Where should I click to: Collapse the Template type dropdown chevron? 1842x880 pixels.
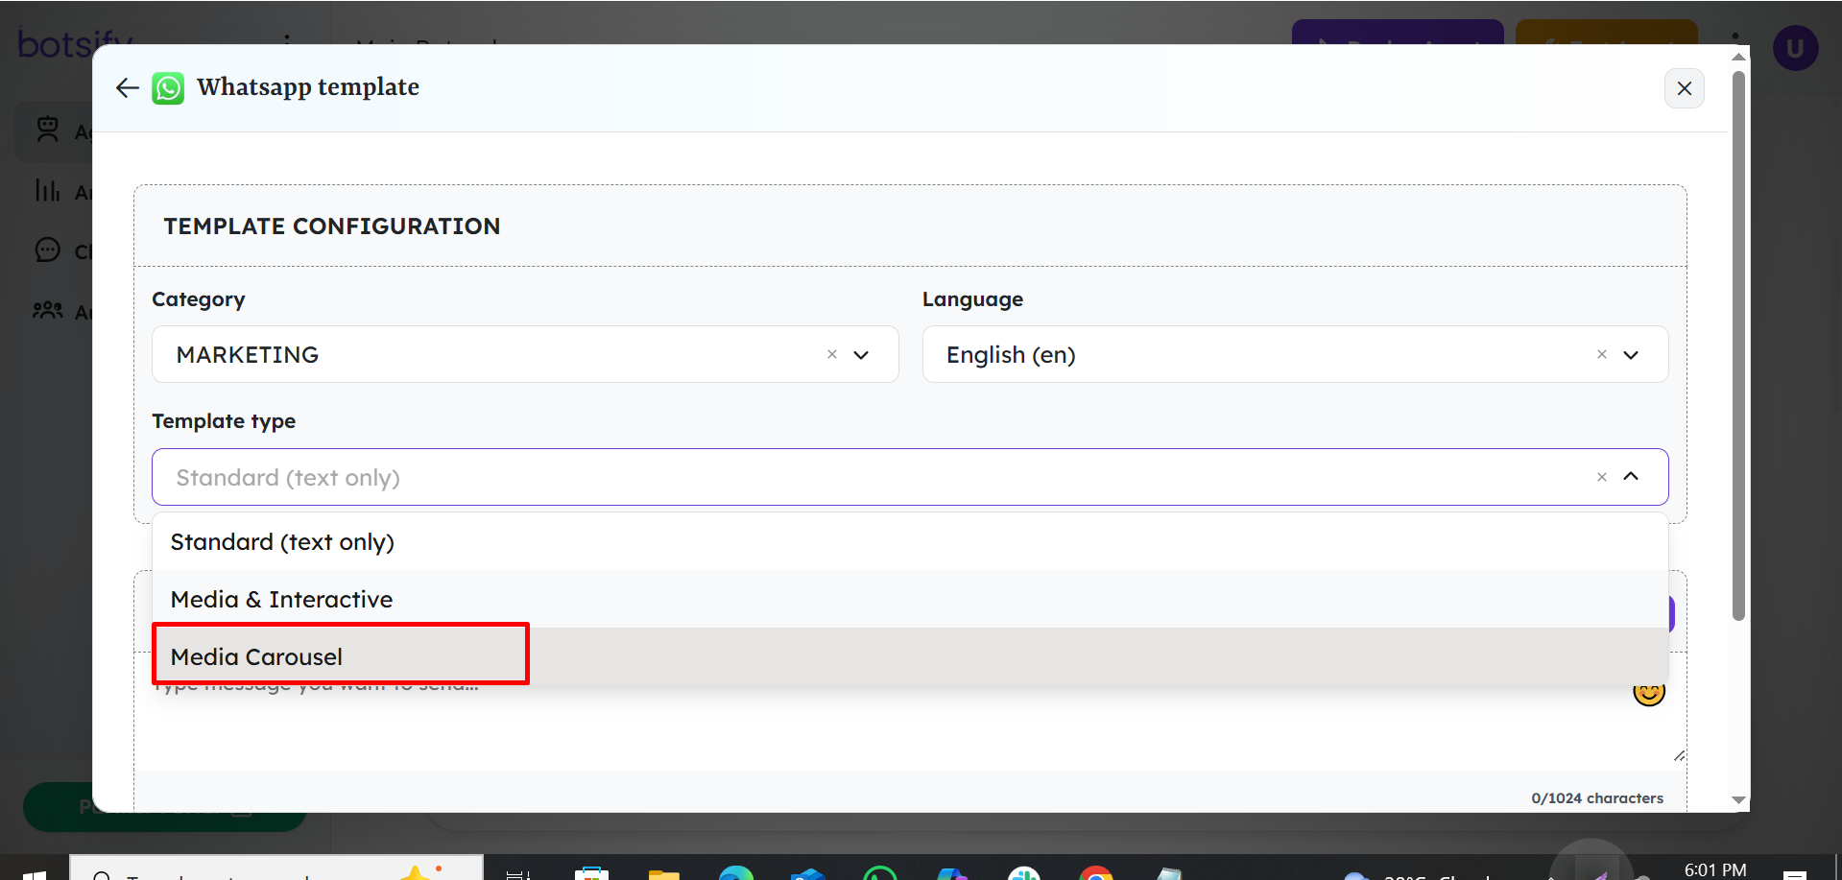tap(1630, 476)
